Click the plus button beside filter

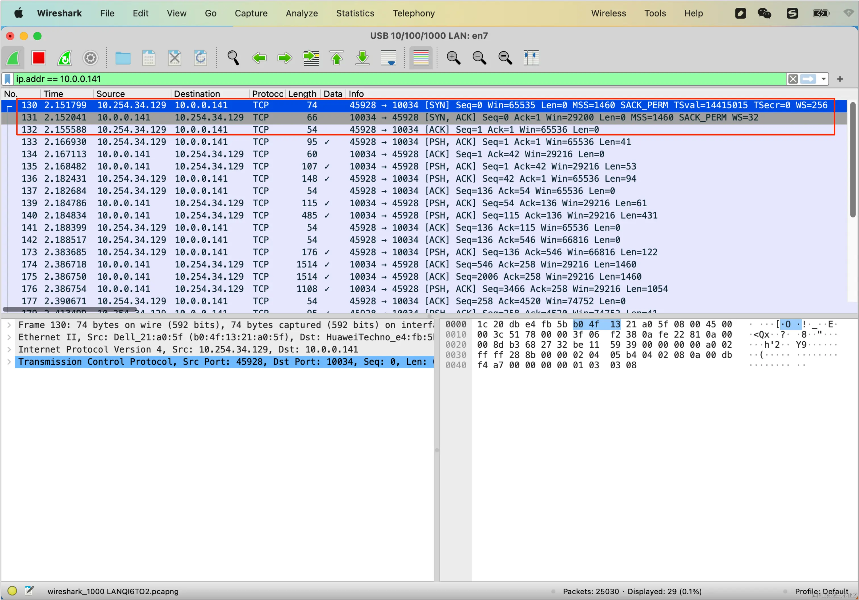(840, 79)
